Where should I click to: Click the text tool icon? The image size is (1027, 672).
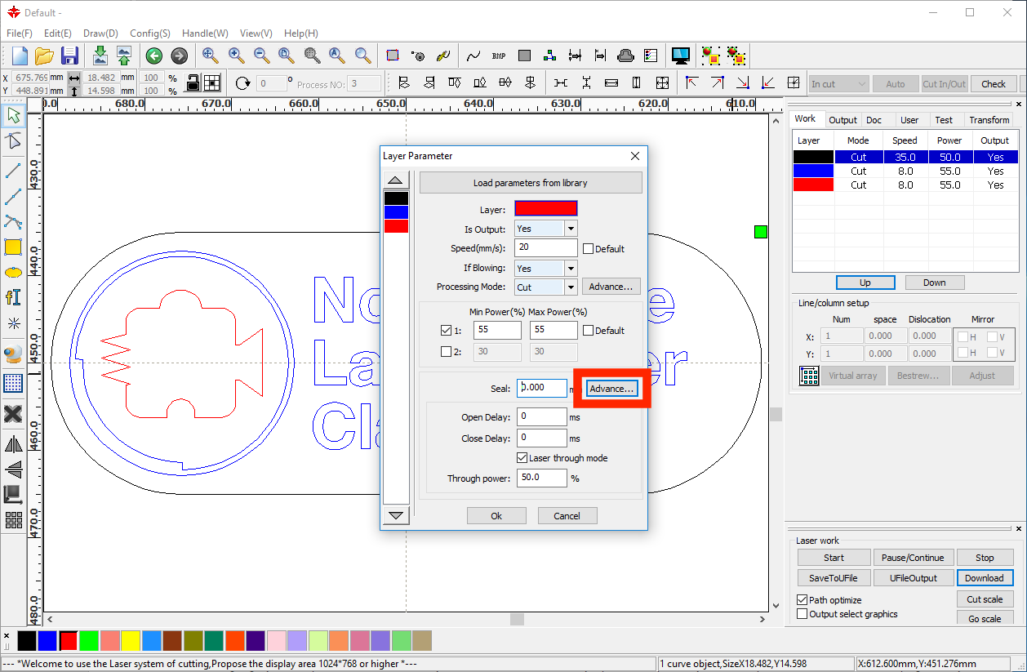(13, 297)
